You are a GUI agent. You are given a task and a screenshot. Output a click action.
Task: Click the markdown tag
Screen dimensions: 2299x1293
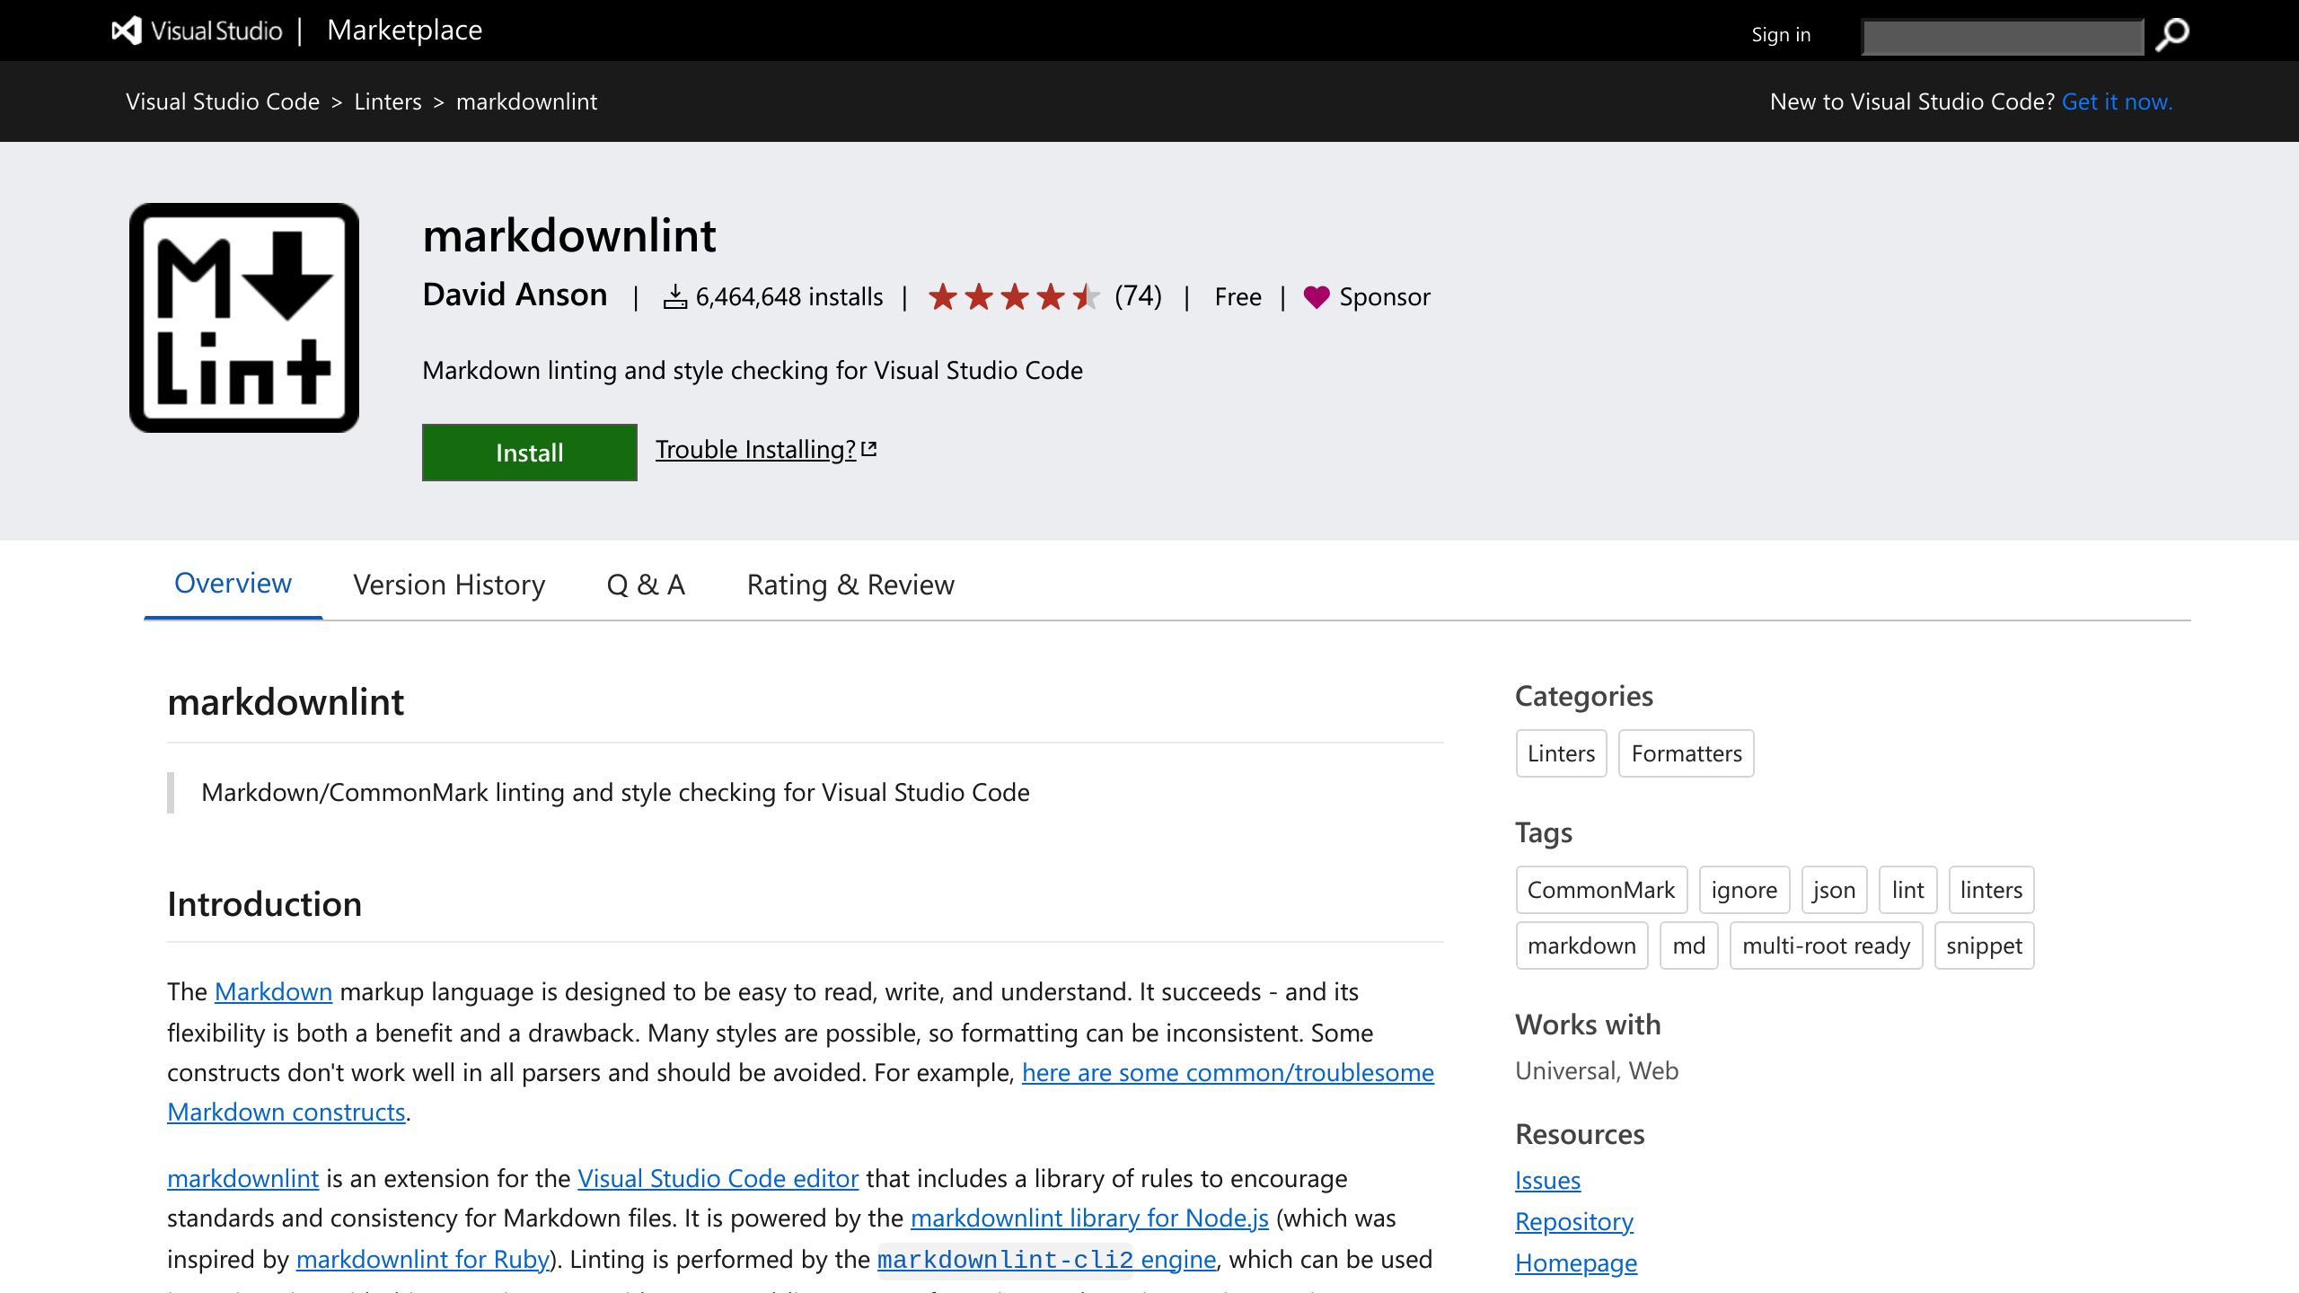pos(1581,946)
